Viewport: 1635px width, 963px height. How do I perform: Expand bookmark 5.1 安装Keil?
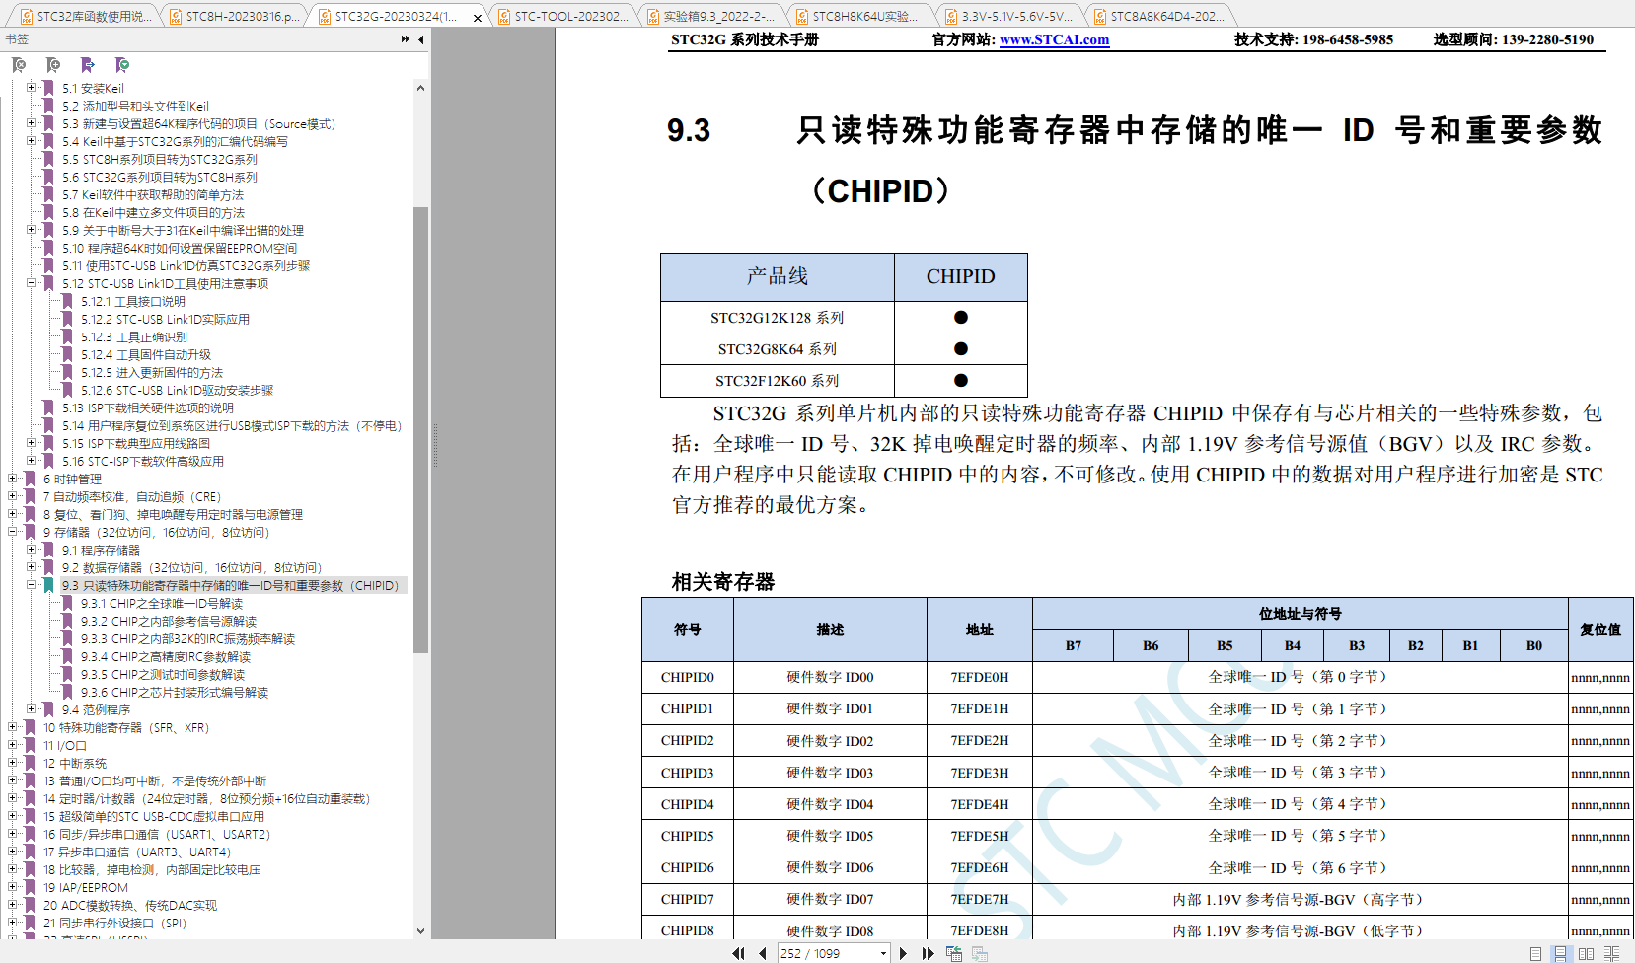click(31, 88)
